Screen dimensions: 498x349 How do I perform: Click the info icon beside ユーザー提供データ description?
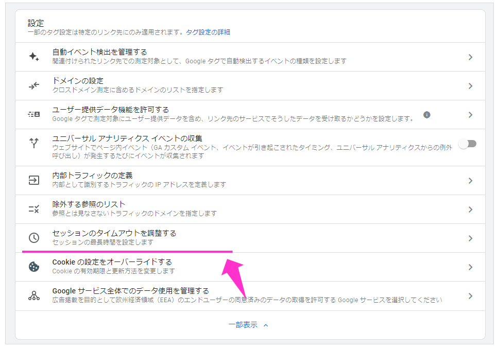coord(427,115)
